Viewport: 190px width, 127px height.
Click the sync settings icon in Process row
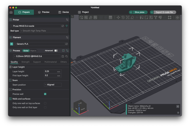point(67,51)
